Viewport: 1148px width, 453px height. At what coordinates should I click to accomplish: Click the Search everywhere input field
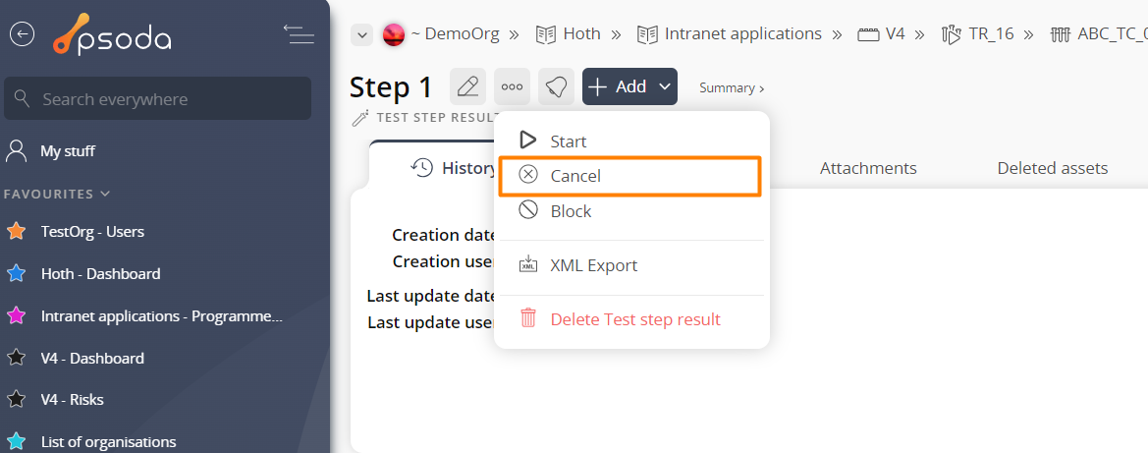pos(157,99)
